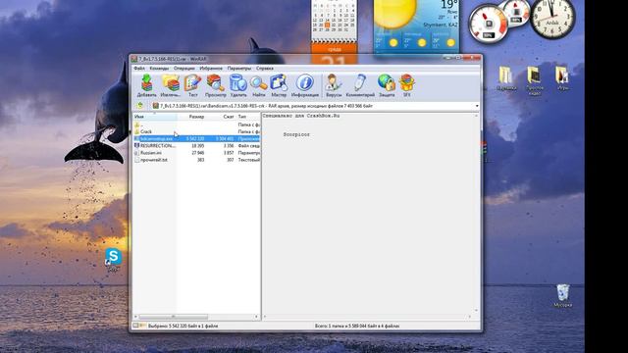Show archive Информация (Info) icon

[305, 85]
